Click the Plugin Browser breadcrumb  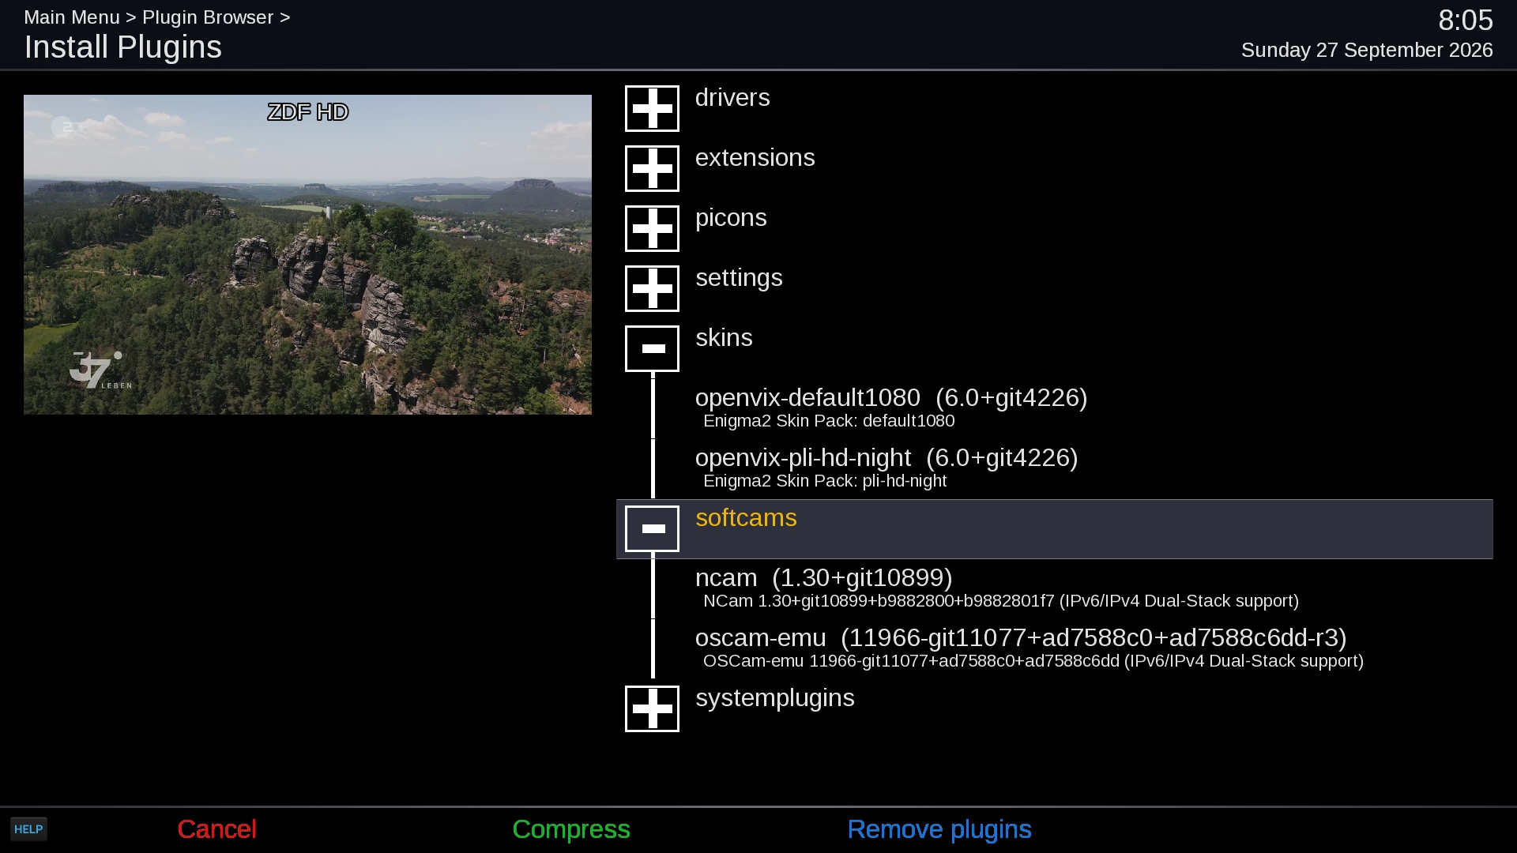[208, 17]
